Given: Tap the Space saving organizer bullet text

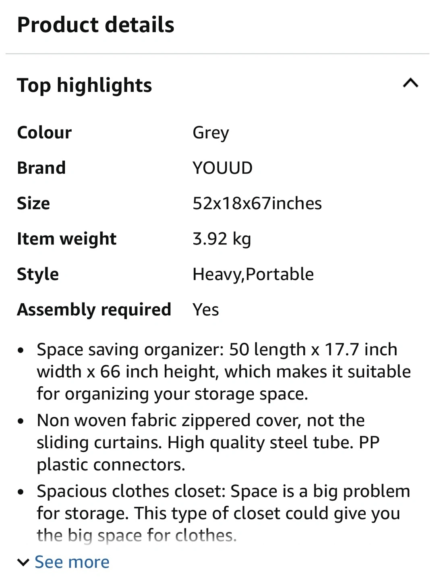Looking at the screenshot, I should [x=224, y=371].
